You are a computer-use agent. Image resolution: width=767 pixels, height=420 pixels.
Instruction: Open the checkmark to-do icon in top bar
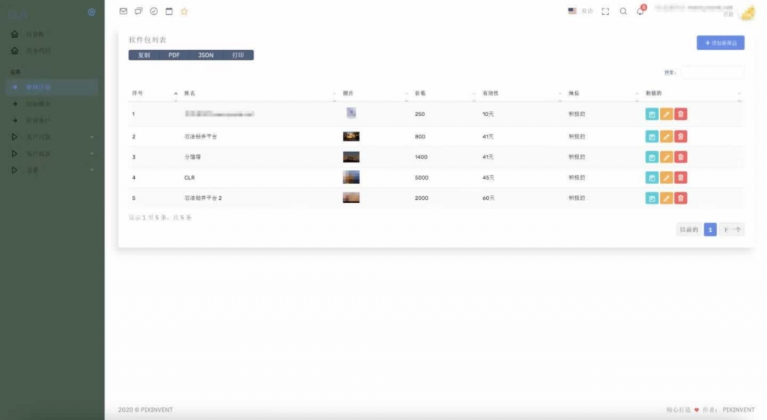[x=154, y=11]
